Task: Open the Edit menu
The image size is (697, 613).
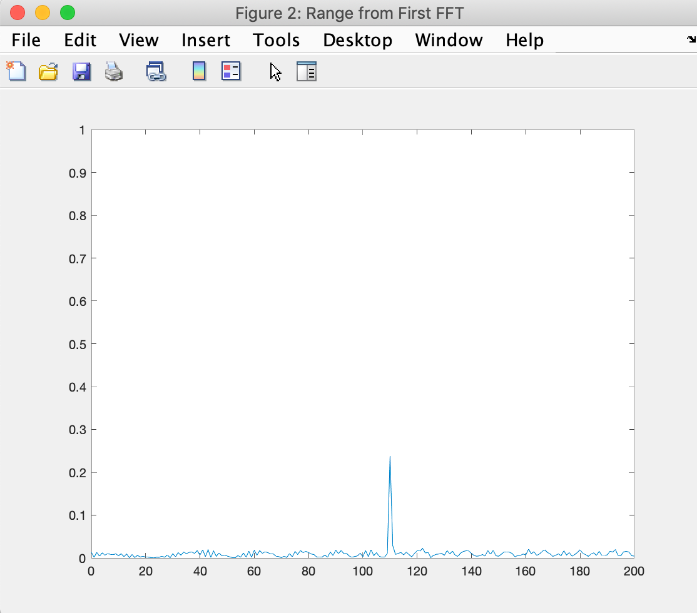Action: coord(80,40)
